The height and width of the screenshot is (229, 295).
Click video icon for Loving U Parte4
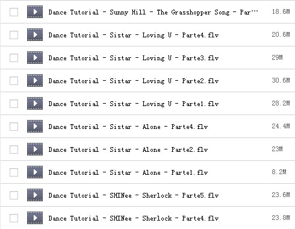tap(35, 35)
